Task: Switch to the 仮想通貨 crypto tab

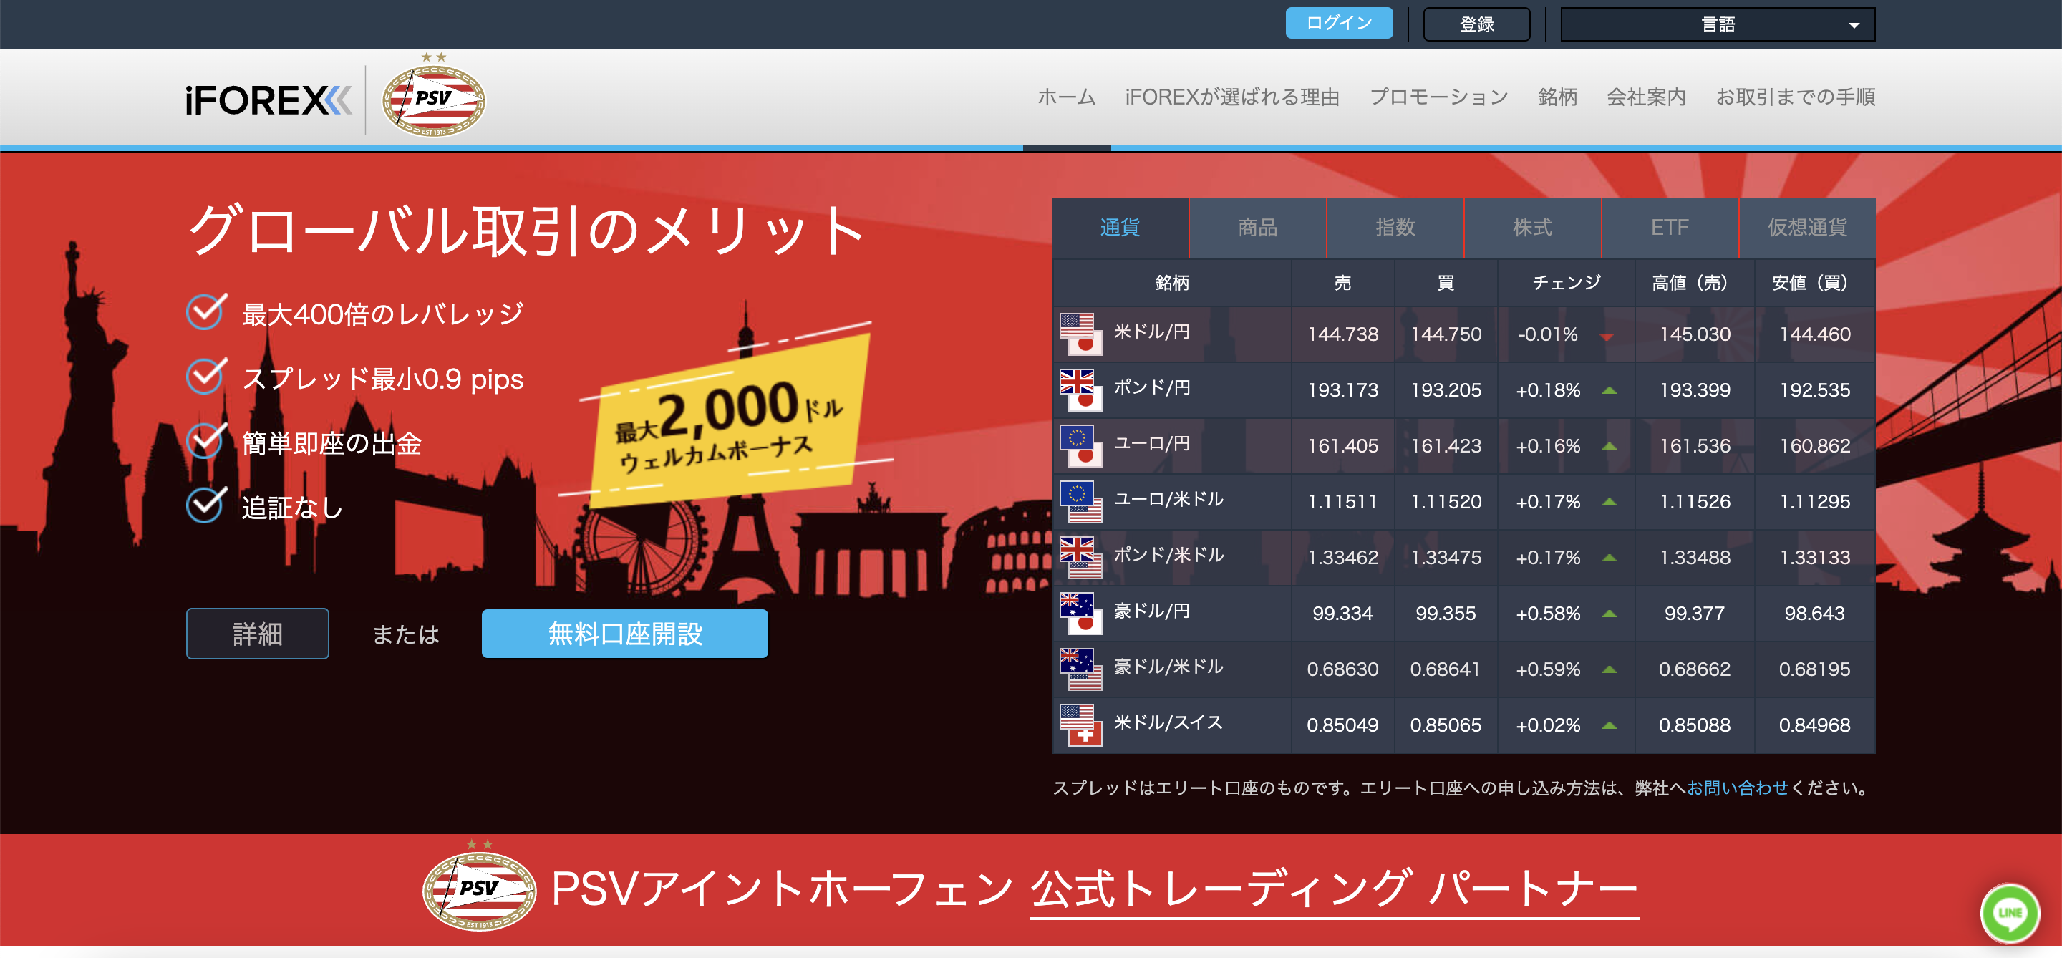Action: 1807,228
